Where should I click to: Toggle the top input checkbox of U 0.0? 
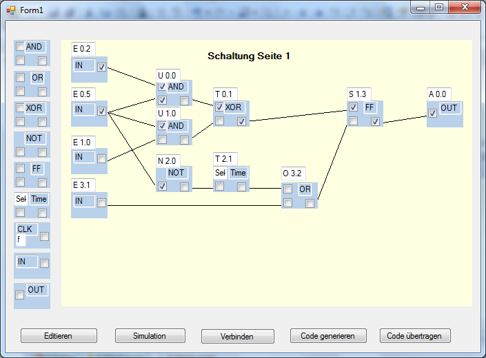(x=162, y=87)
